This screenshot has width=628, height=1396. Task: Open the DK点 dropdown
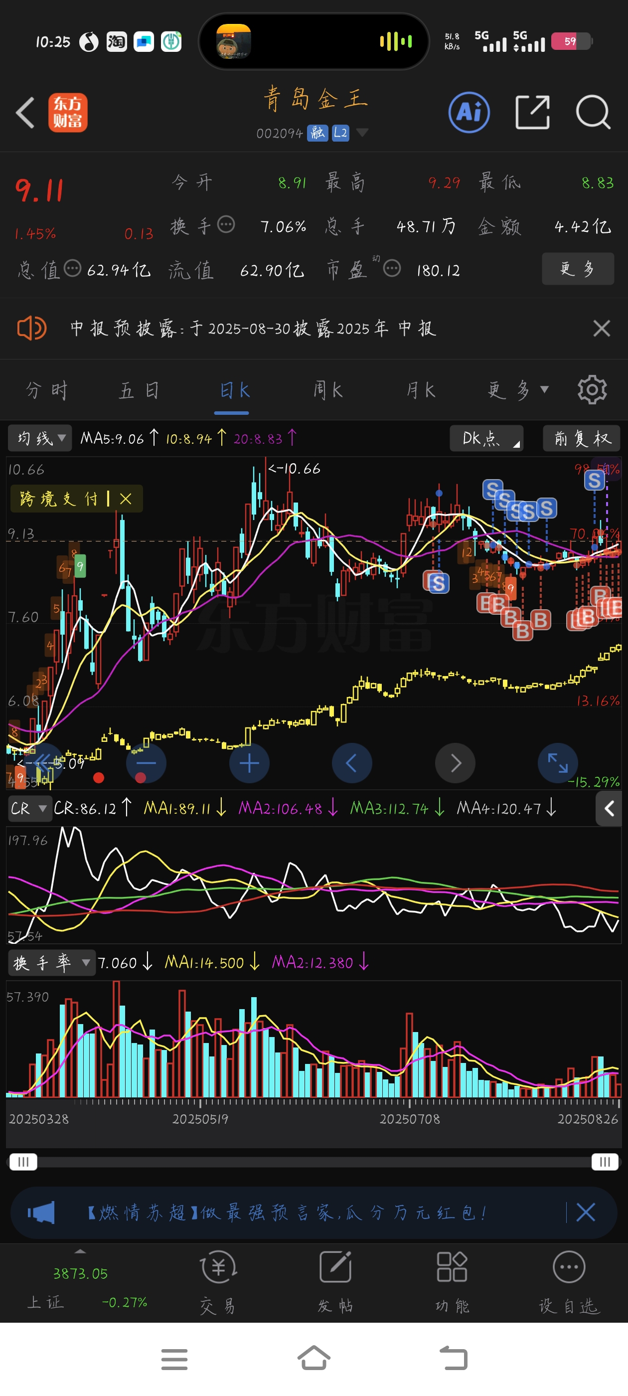(x=486, y=438)
